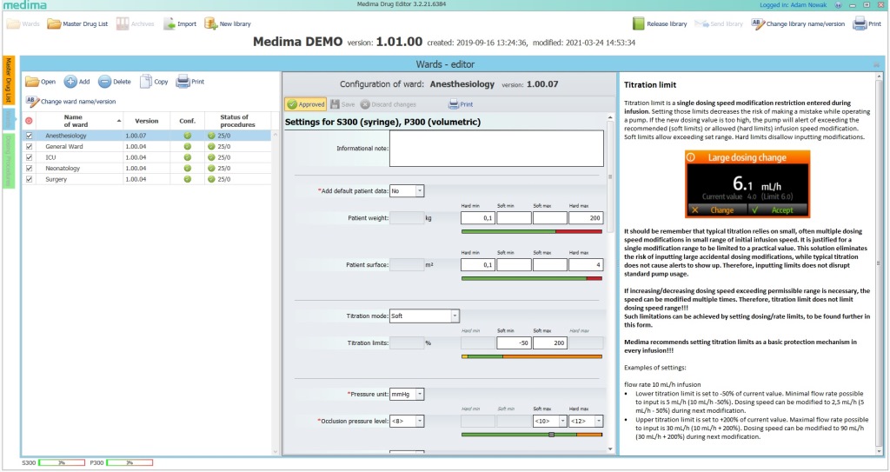Image resolution: width=890 pixels, height=472 pixels.
Task: Toggle the ICU ward checkbox
Action: (x=29, y=157)
